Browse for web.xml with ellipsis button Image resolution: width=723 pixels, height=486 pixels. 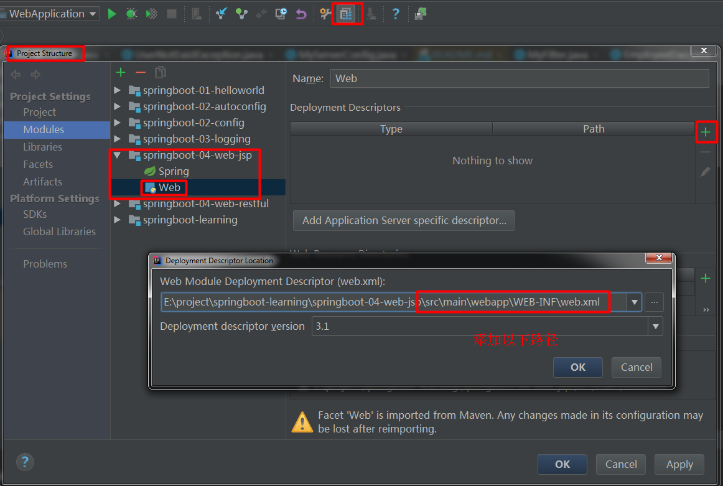tap(655, 302)
